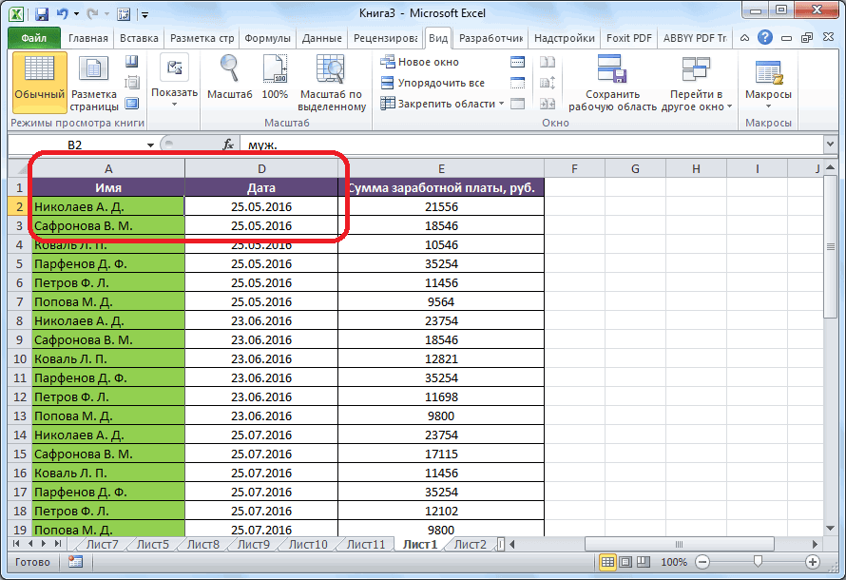Save the workbook from the quick access toolbar
This screenshot has height=580, width=846.
[44, 15]
